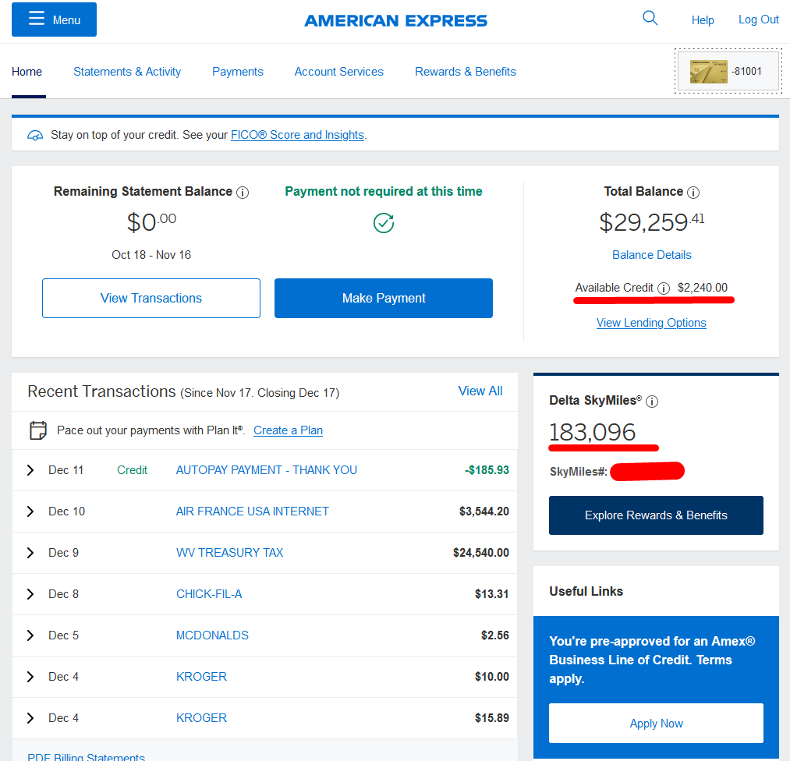Open the KROGER link for the $15.89 charge
Image resolution: width=790 pixels, height=761 pixels.
[x=201, y=717]
